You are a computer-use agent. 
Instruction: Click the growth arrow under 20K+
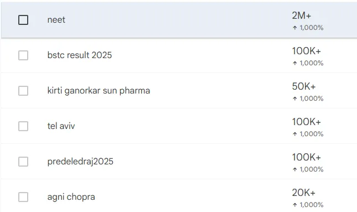tap(295, 205)
